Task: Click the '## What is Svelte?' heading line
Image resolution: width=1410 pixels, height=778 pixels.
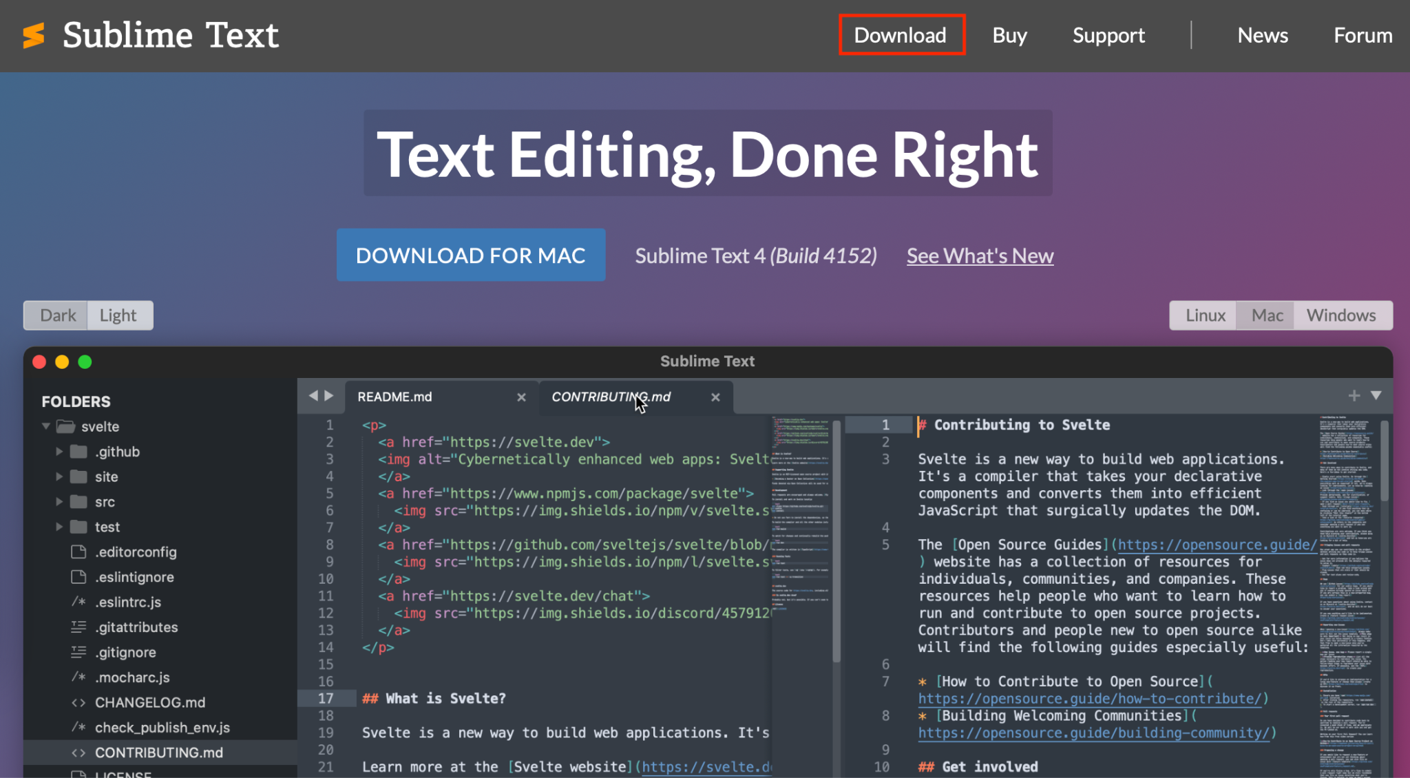Action: (x=434, y=698)
